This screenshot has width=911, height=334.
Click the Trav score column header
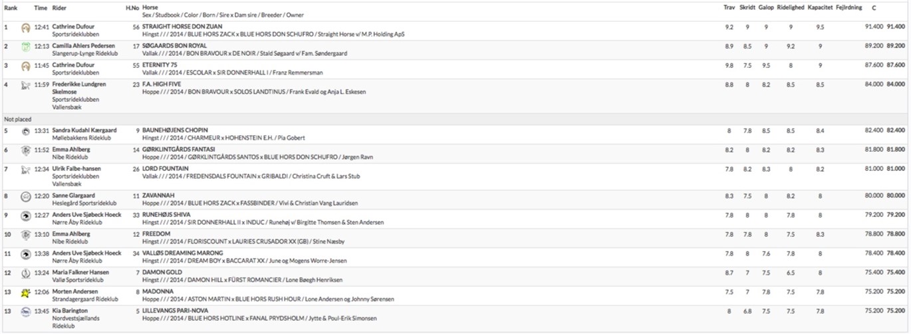729,8
